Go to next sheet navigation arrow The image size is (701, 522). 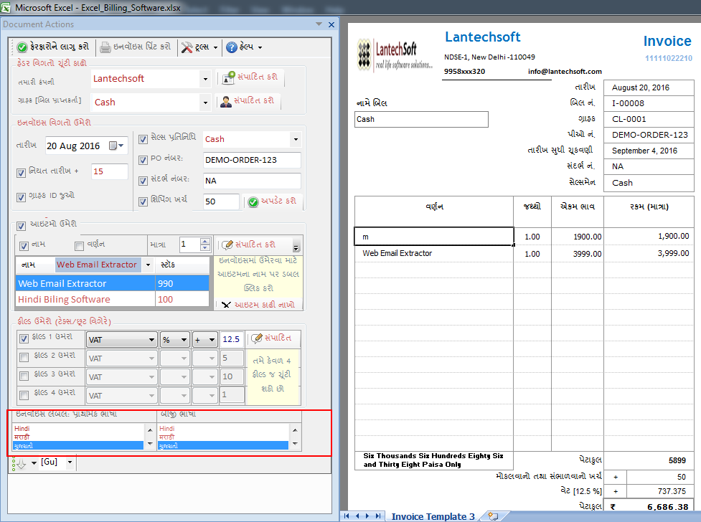367,516
